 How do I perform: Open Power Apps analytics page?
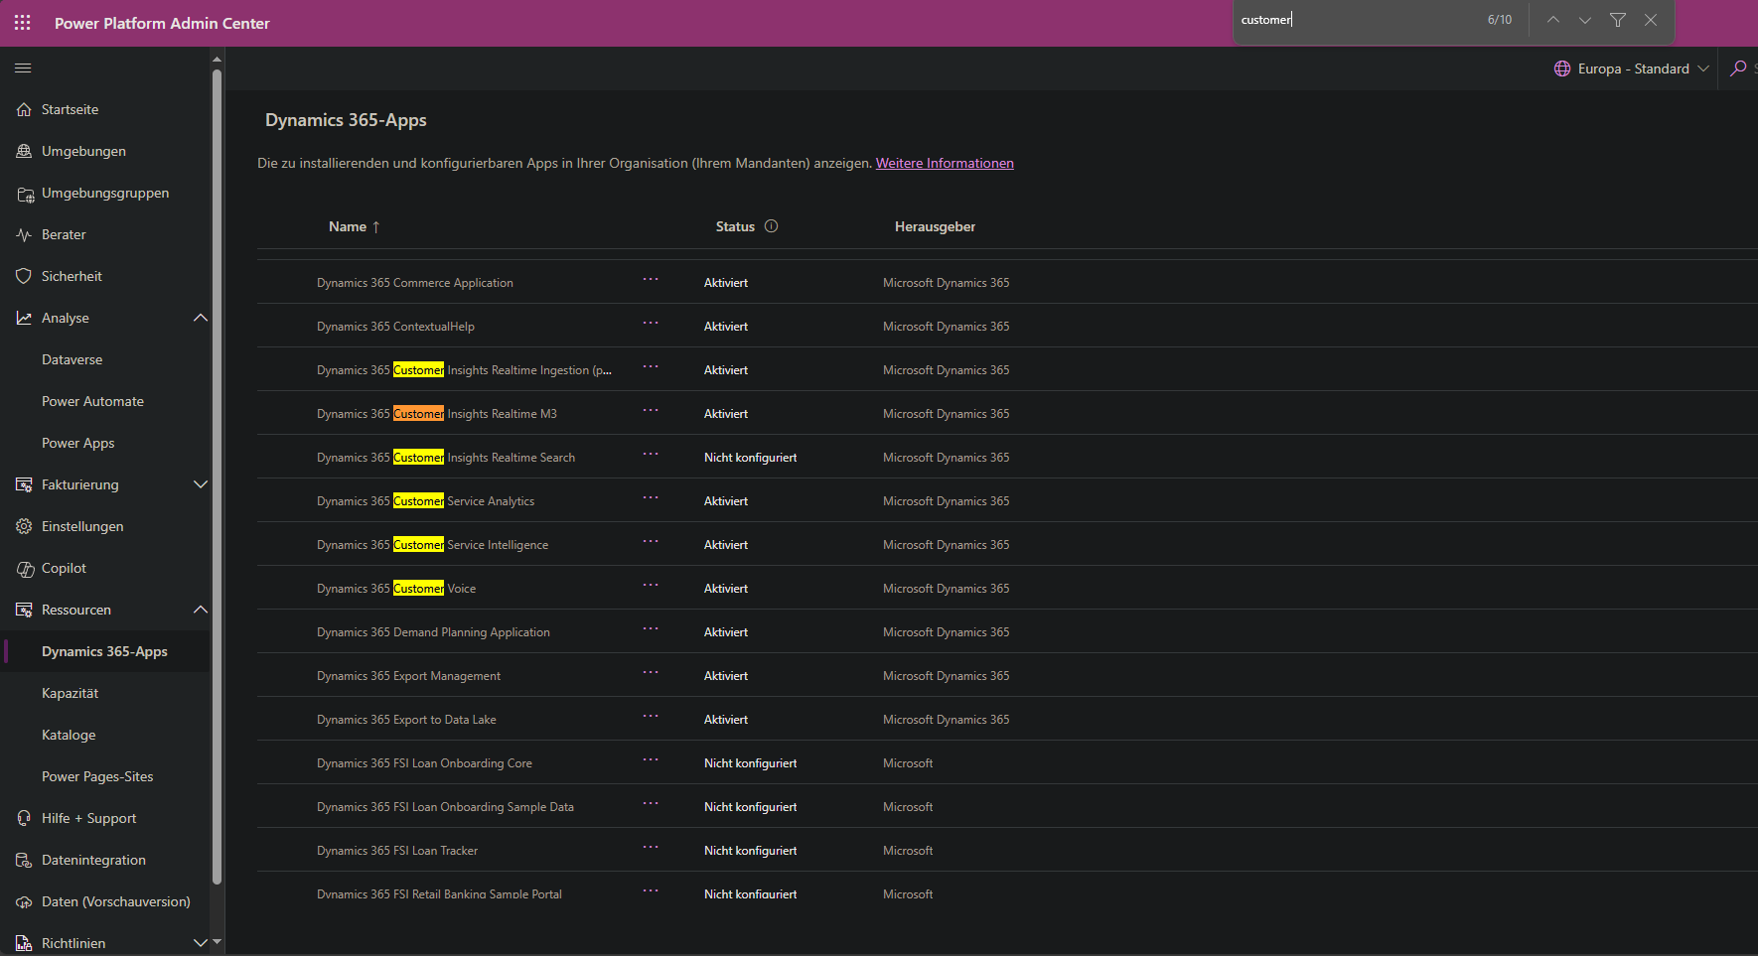click(x=77, y=443)
